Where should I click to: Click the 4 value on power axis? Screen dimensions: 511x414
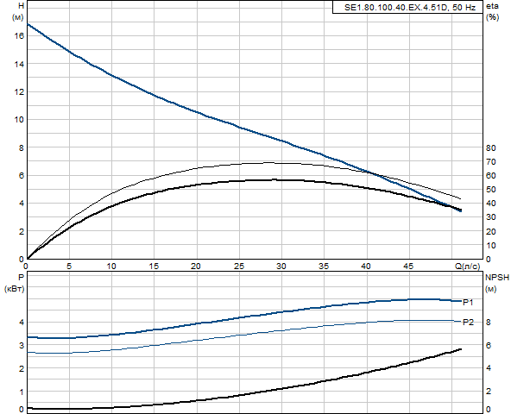point(22,323)
